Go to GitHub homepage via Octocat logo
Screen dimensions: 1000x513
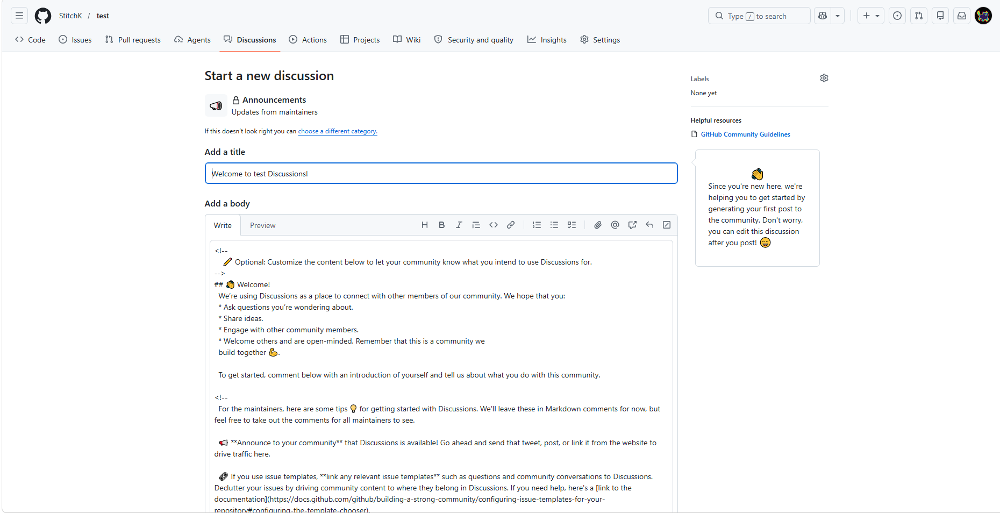point(43,16)
